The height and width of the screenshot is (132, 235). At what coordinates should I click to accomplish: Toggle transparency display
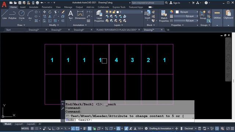(90, 128)
